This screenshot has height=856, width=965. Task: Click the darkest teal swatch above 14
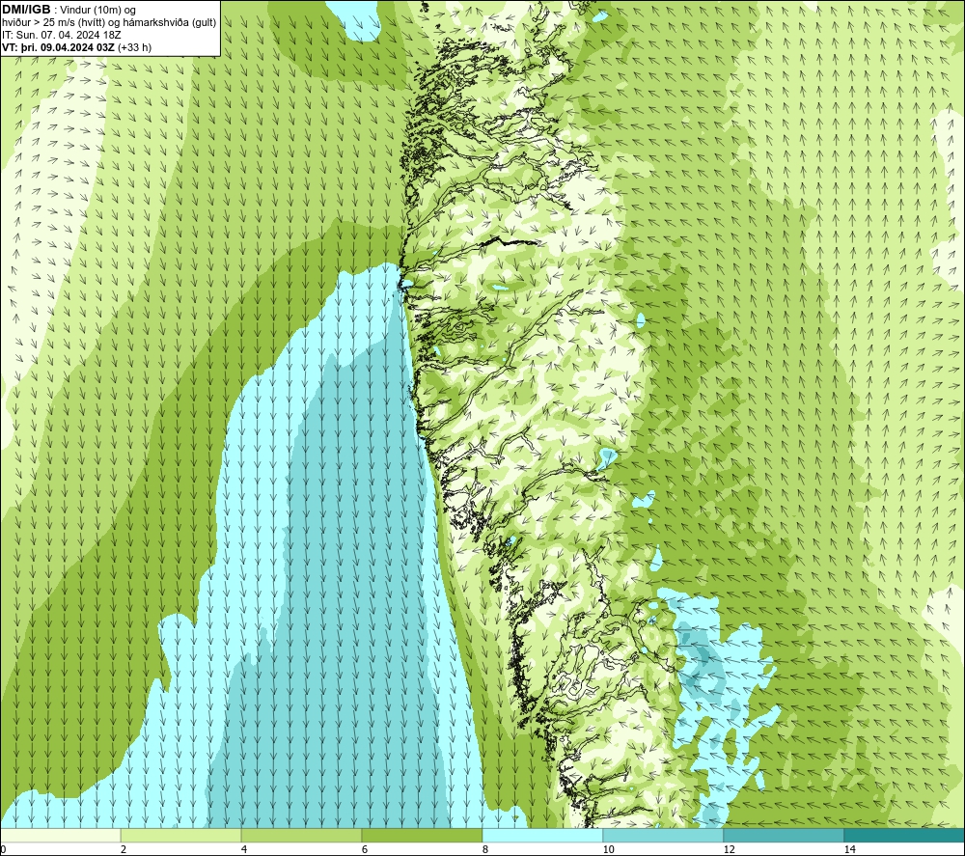point(904,835)
